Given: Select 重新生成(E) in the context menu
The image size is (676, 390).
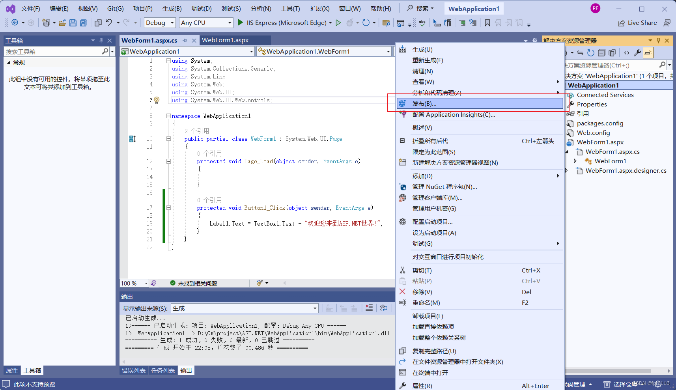Looking at the screenshot, I should coord(480,60).
